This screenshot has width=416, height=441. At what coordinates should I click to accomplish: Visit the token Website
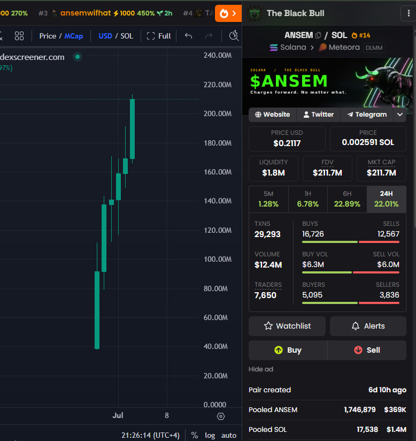[272, 115]
